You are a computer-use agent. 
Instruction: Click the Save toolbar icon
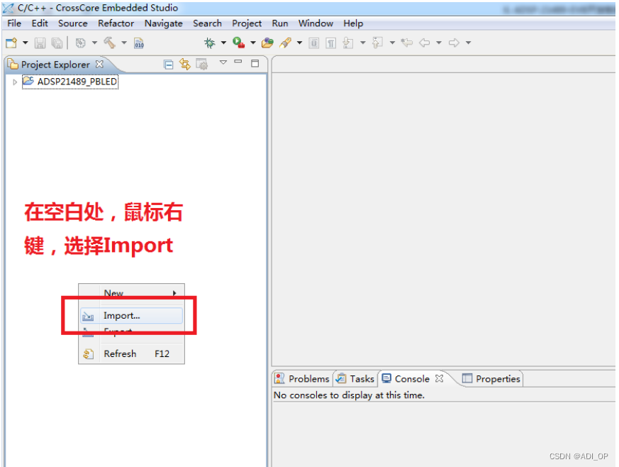40,43
